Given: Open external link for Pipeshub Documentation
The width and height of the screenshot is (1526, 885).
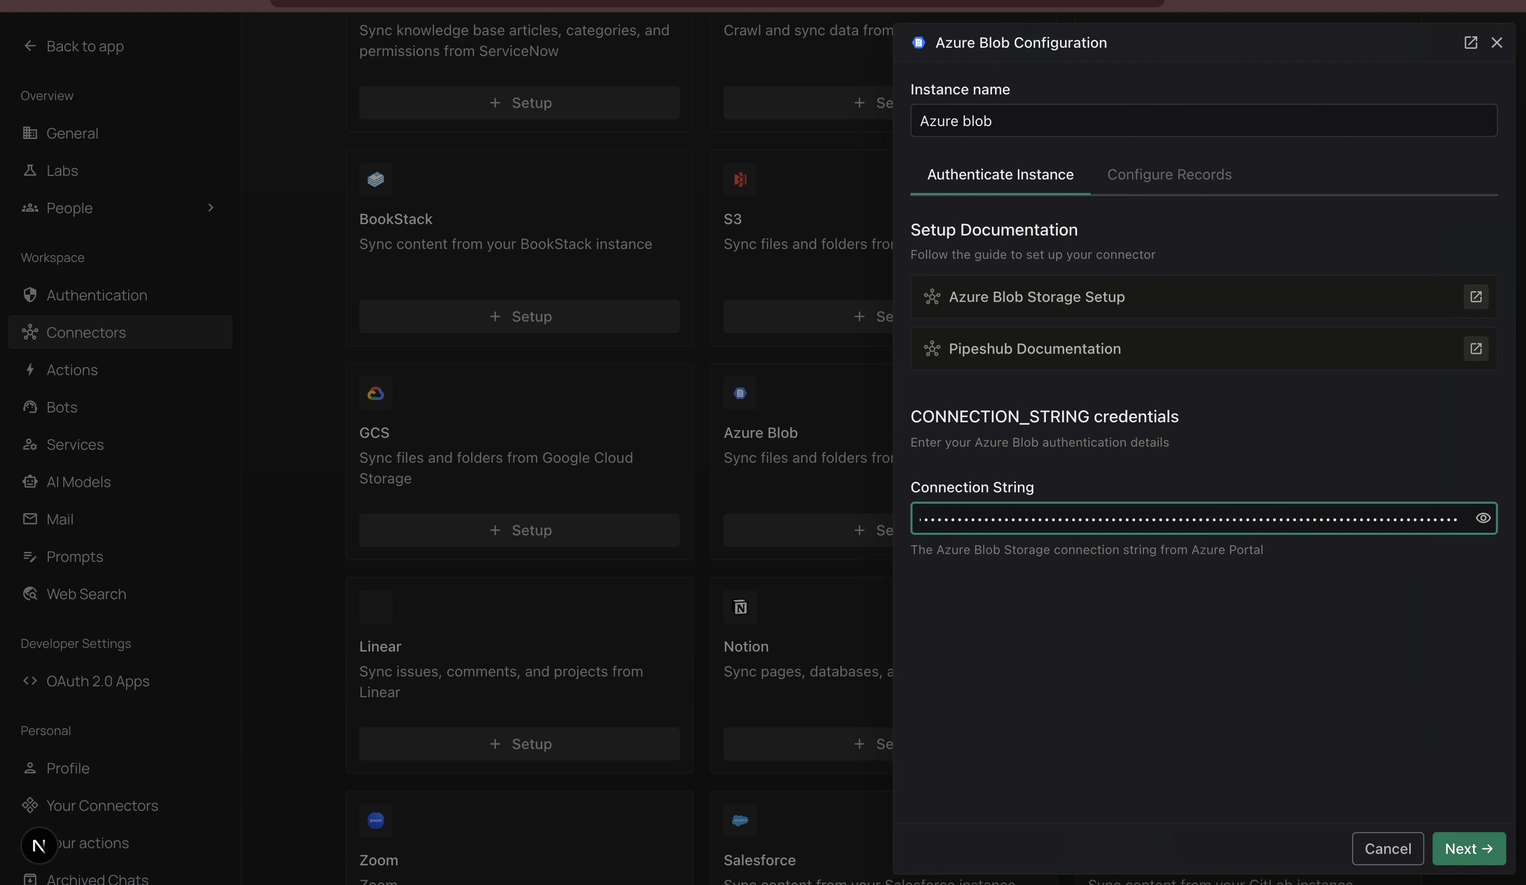Looking at the screenshot, I should coord(1476,349).
